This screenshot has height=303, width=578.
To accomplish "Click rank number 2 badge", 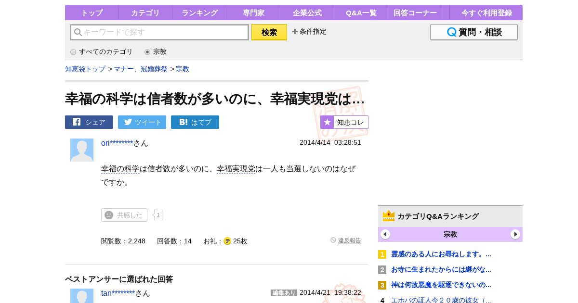I will click(382, 270).
